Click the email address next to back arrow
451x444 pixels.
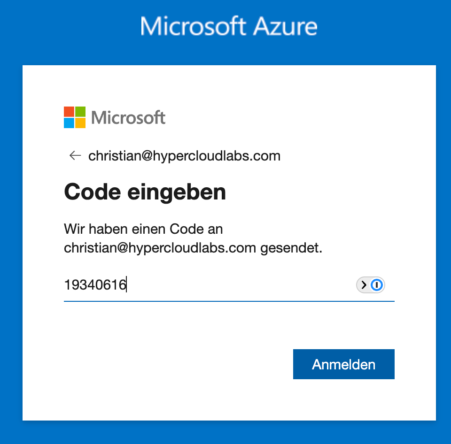click(x=184, y=156)
